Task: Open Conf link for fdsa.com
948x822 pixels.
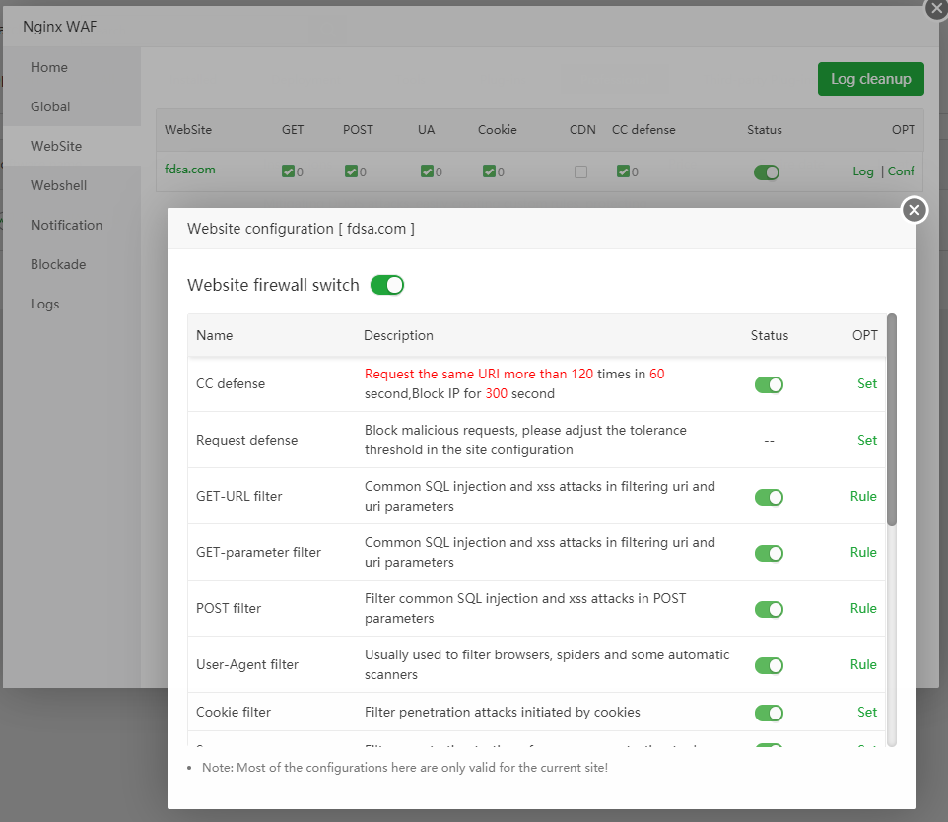Action: tap(901, 171)
